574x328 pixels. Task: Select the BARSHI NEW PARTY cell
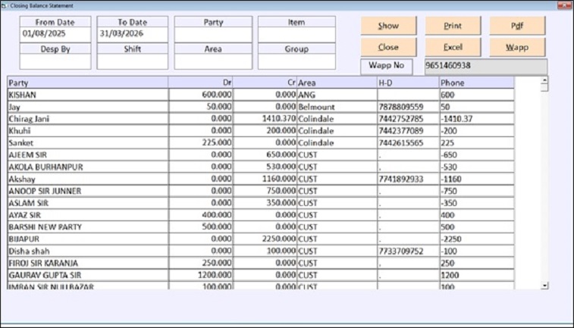pos(88,226)
